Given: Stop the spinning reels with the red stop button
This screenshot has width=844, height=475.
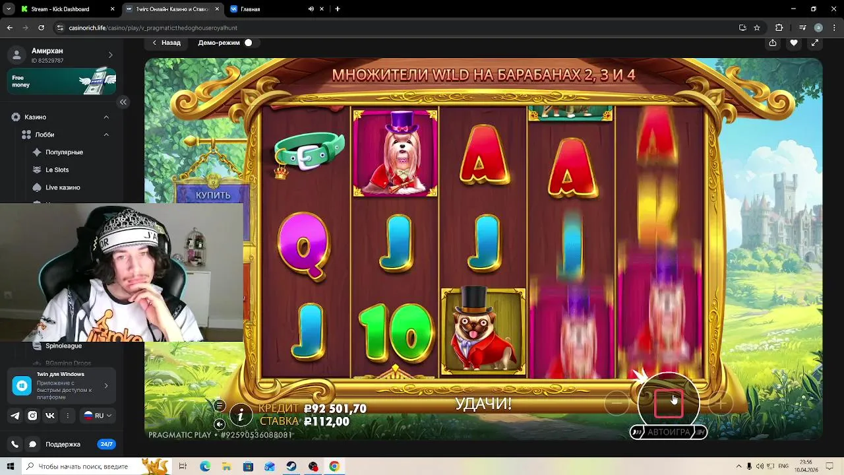Looking at the screenshot, I should coord(668,404).
